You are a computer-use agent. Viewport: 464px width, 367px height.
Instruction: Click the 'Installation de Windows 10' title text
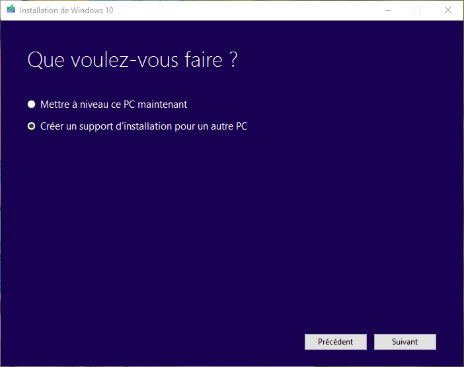67,11
